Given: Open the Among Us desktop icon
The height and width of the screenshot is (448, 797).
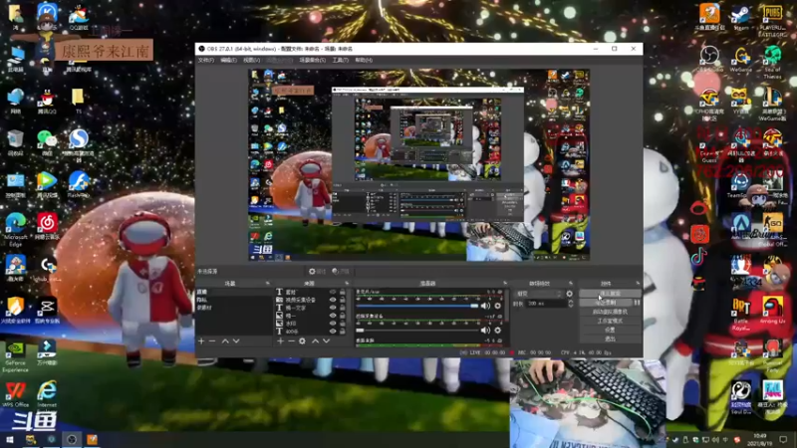Looking at the screenshot, I should (772, 311).
